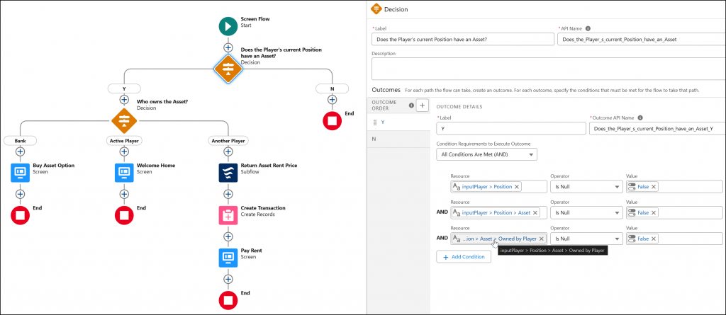726x315 pixels.
Task: Select the Y path label on the canvas
Action: point(124,88)
